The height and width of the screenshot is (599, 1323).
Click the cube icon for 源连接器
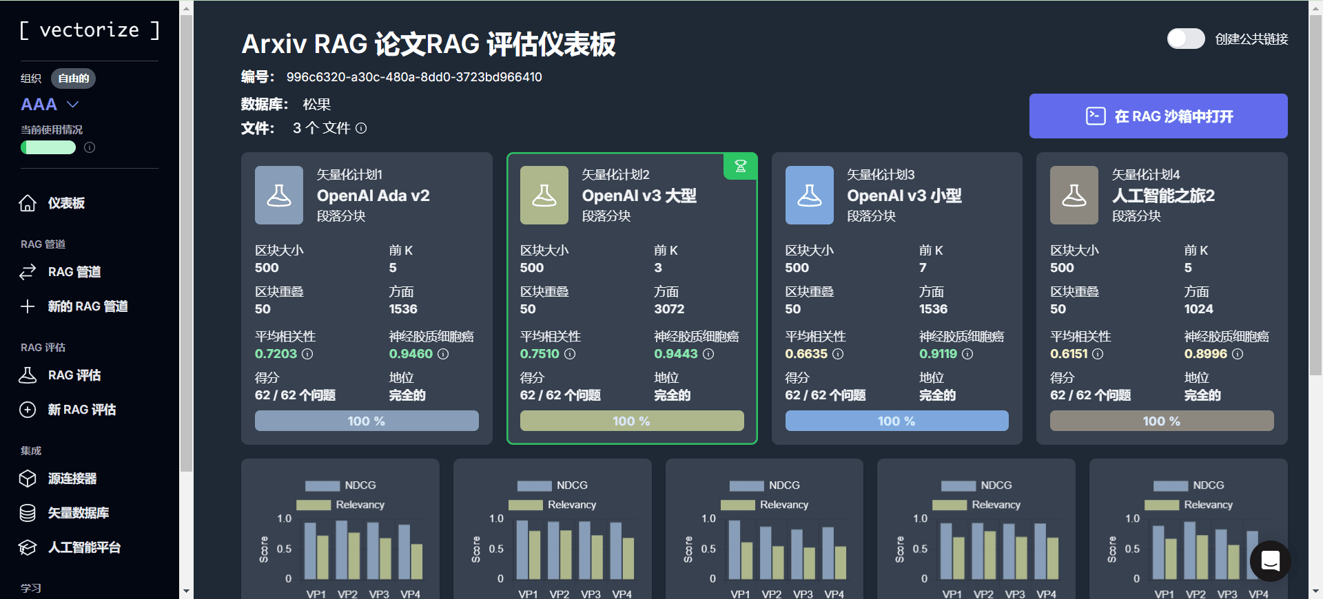click(x=28, y=479)
